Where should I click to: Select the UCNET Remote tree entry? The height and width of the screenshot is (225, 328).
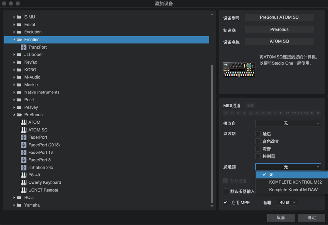pos(43,190)
